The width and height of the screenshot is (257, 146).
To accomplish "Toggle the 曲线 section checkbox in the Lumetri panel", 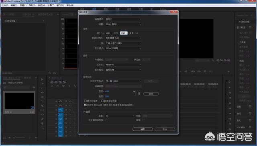I will pyautogui.click(x=250, y=113).
